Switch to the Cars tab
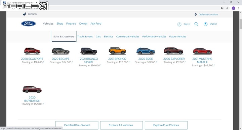Image resolution: width=242 pixels, height=130 pixels. [98, 36]
